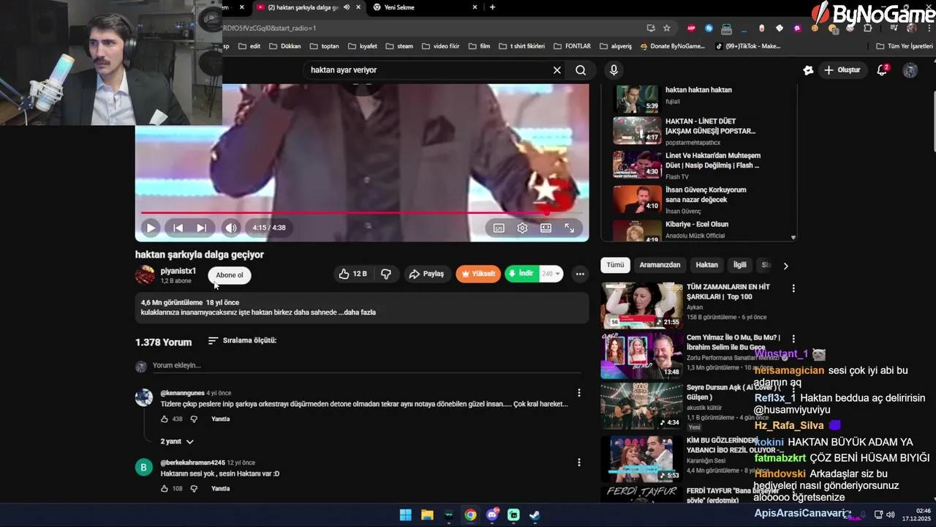
Task: Expand description with ...daha fazla
Action: tap(357, 313)
